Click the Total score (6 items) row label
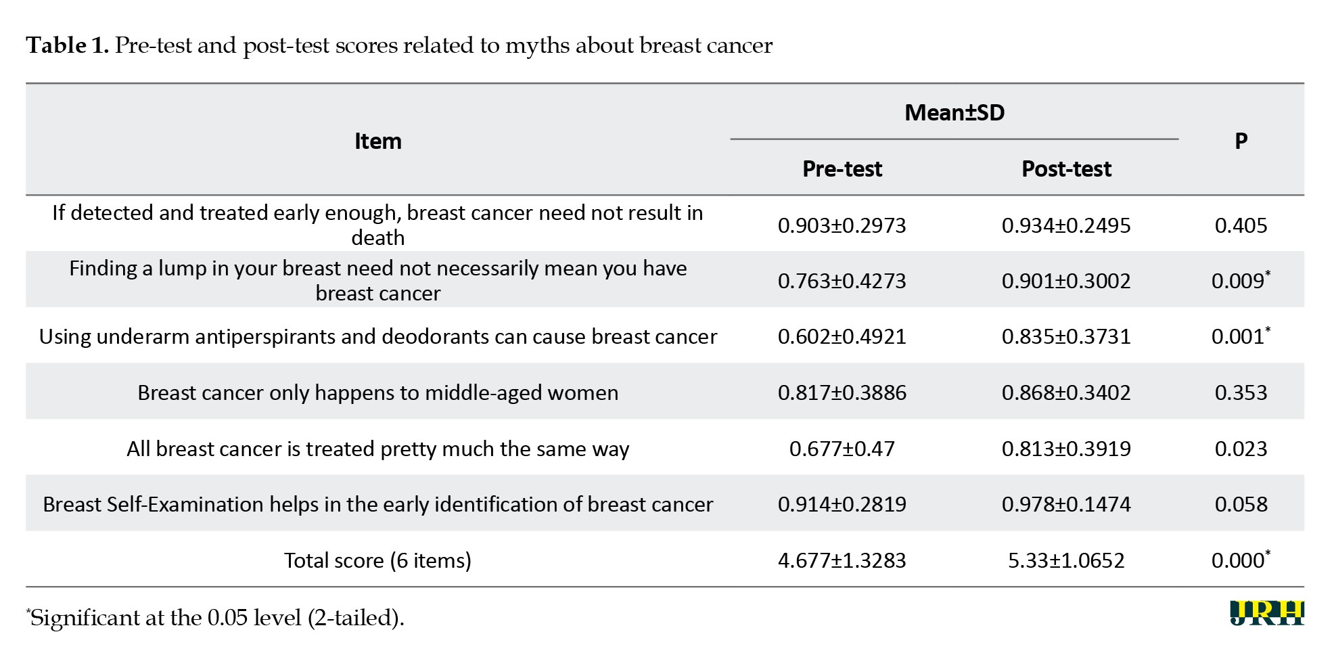This screenshot has width=1334, height=653. [x=377, y=560]
